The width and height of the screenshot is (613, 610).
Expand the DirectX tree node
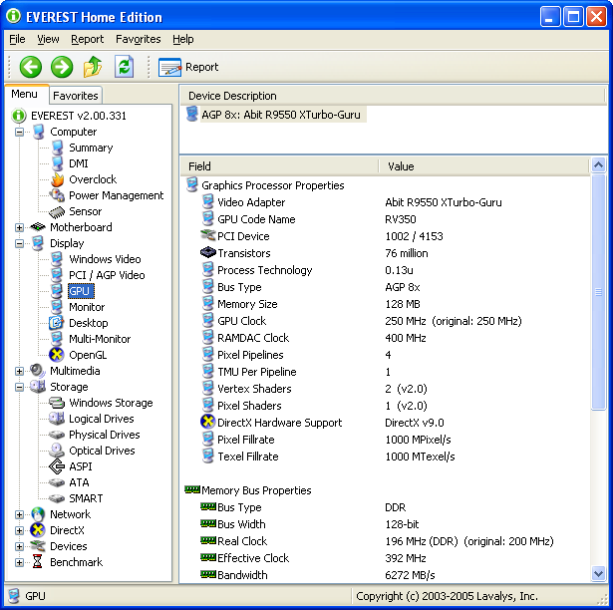coord(19,530)
